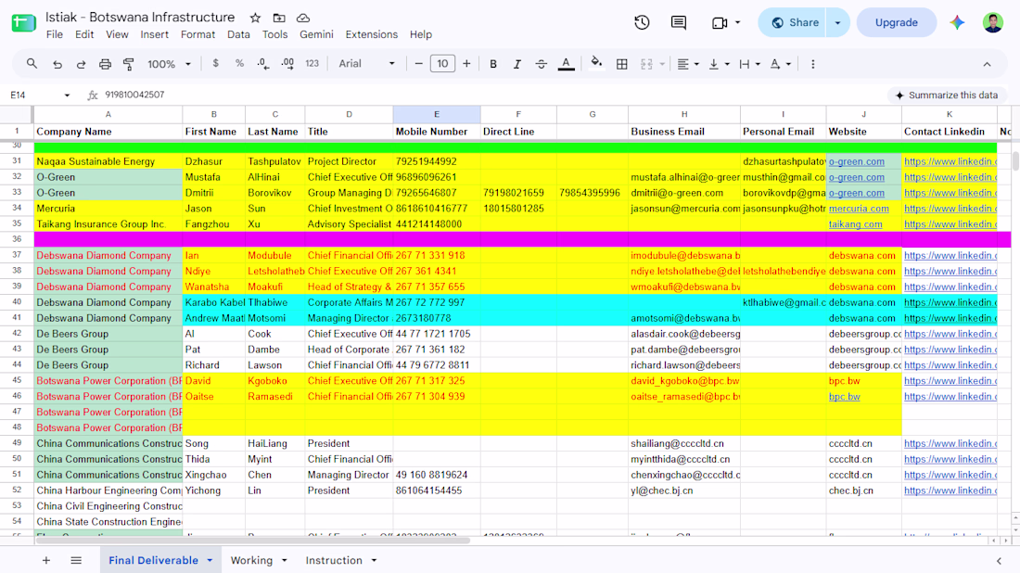The image size is (1020, 573).
Task: Open Final Deliverable tab menu arrow
Action: click(210, 560)
